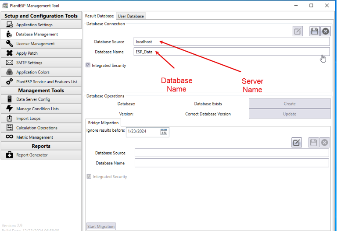Minimize the PlantESP Management Tool window
The image size is (337, 231).
(296, 6)
